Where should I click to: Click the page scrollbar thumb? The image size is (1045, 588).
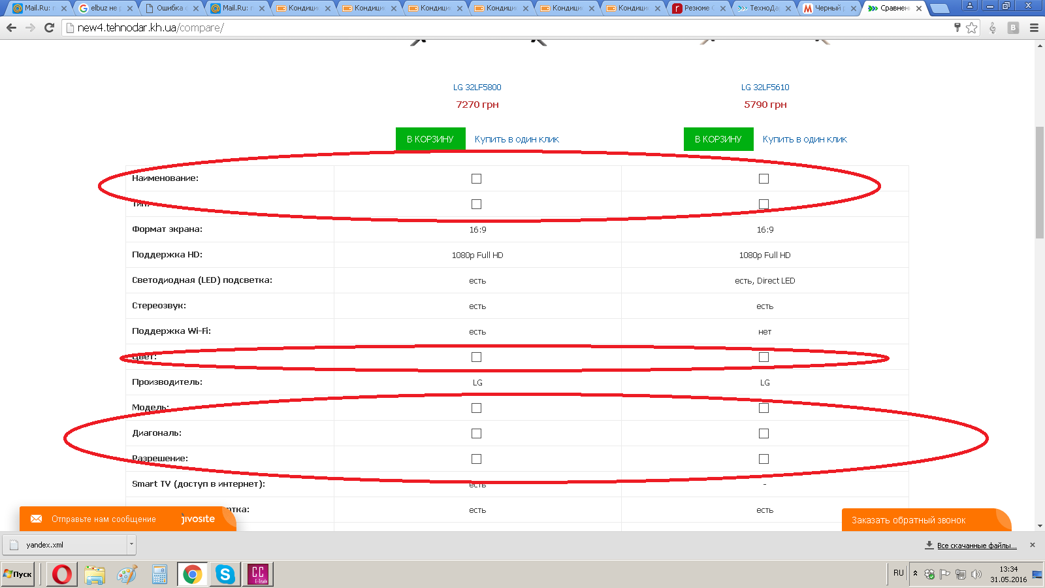pos(1040,183)
